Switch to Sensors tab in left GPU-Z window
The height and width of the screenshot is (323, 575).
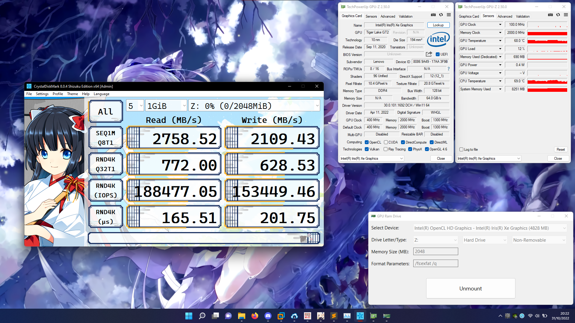click(x=371, y=16)
